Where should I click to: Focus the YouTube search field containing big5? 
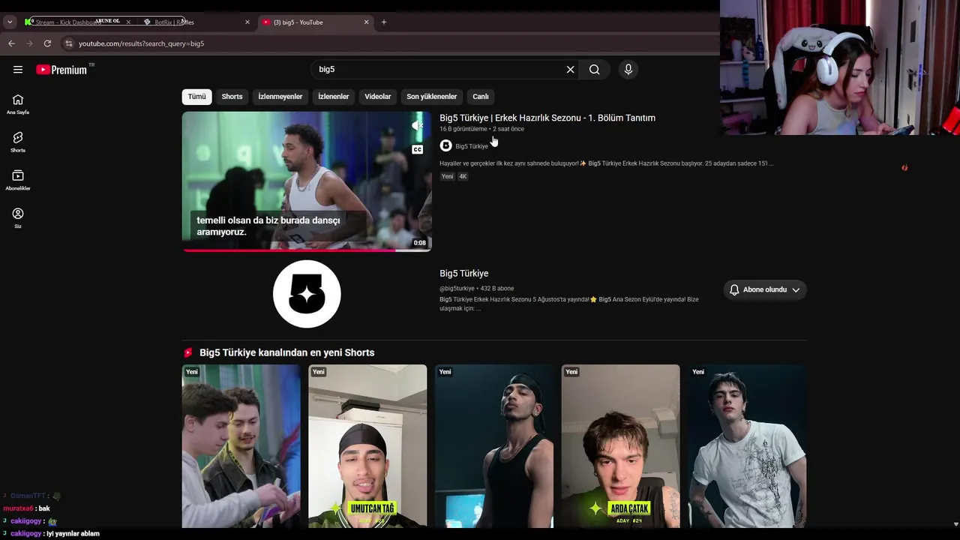tap(439, 70)
